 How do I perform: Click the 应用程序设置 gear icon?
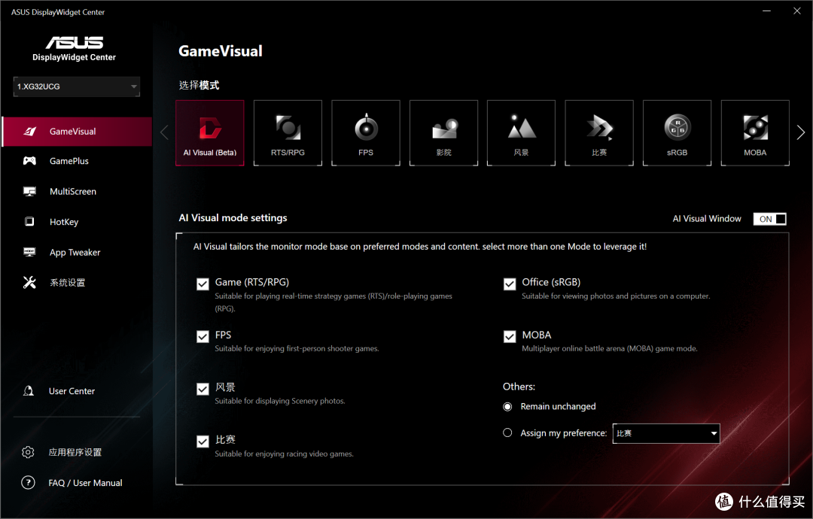tap(28, 452)
